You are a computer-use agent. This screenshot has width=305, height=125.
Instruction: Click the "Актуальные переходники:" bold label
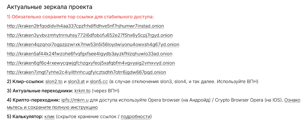[40, 91]
